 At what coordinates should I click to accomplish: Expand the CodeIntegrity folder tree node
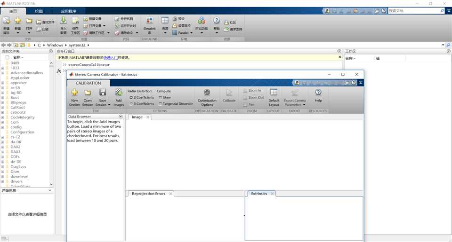pyautogui.click(x=2, y=117)
